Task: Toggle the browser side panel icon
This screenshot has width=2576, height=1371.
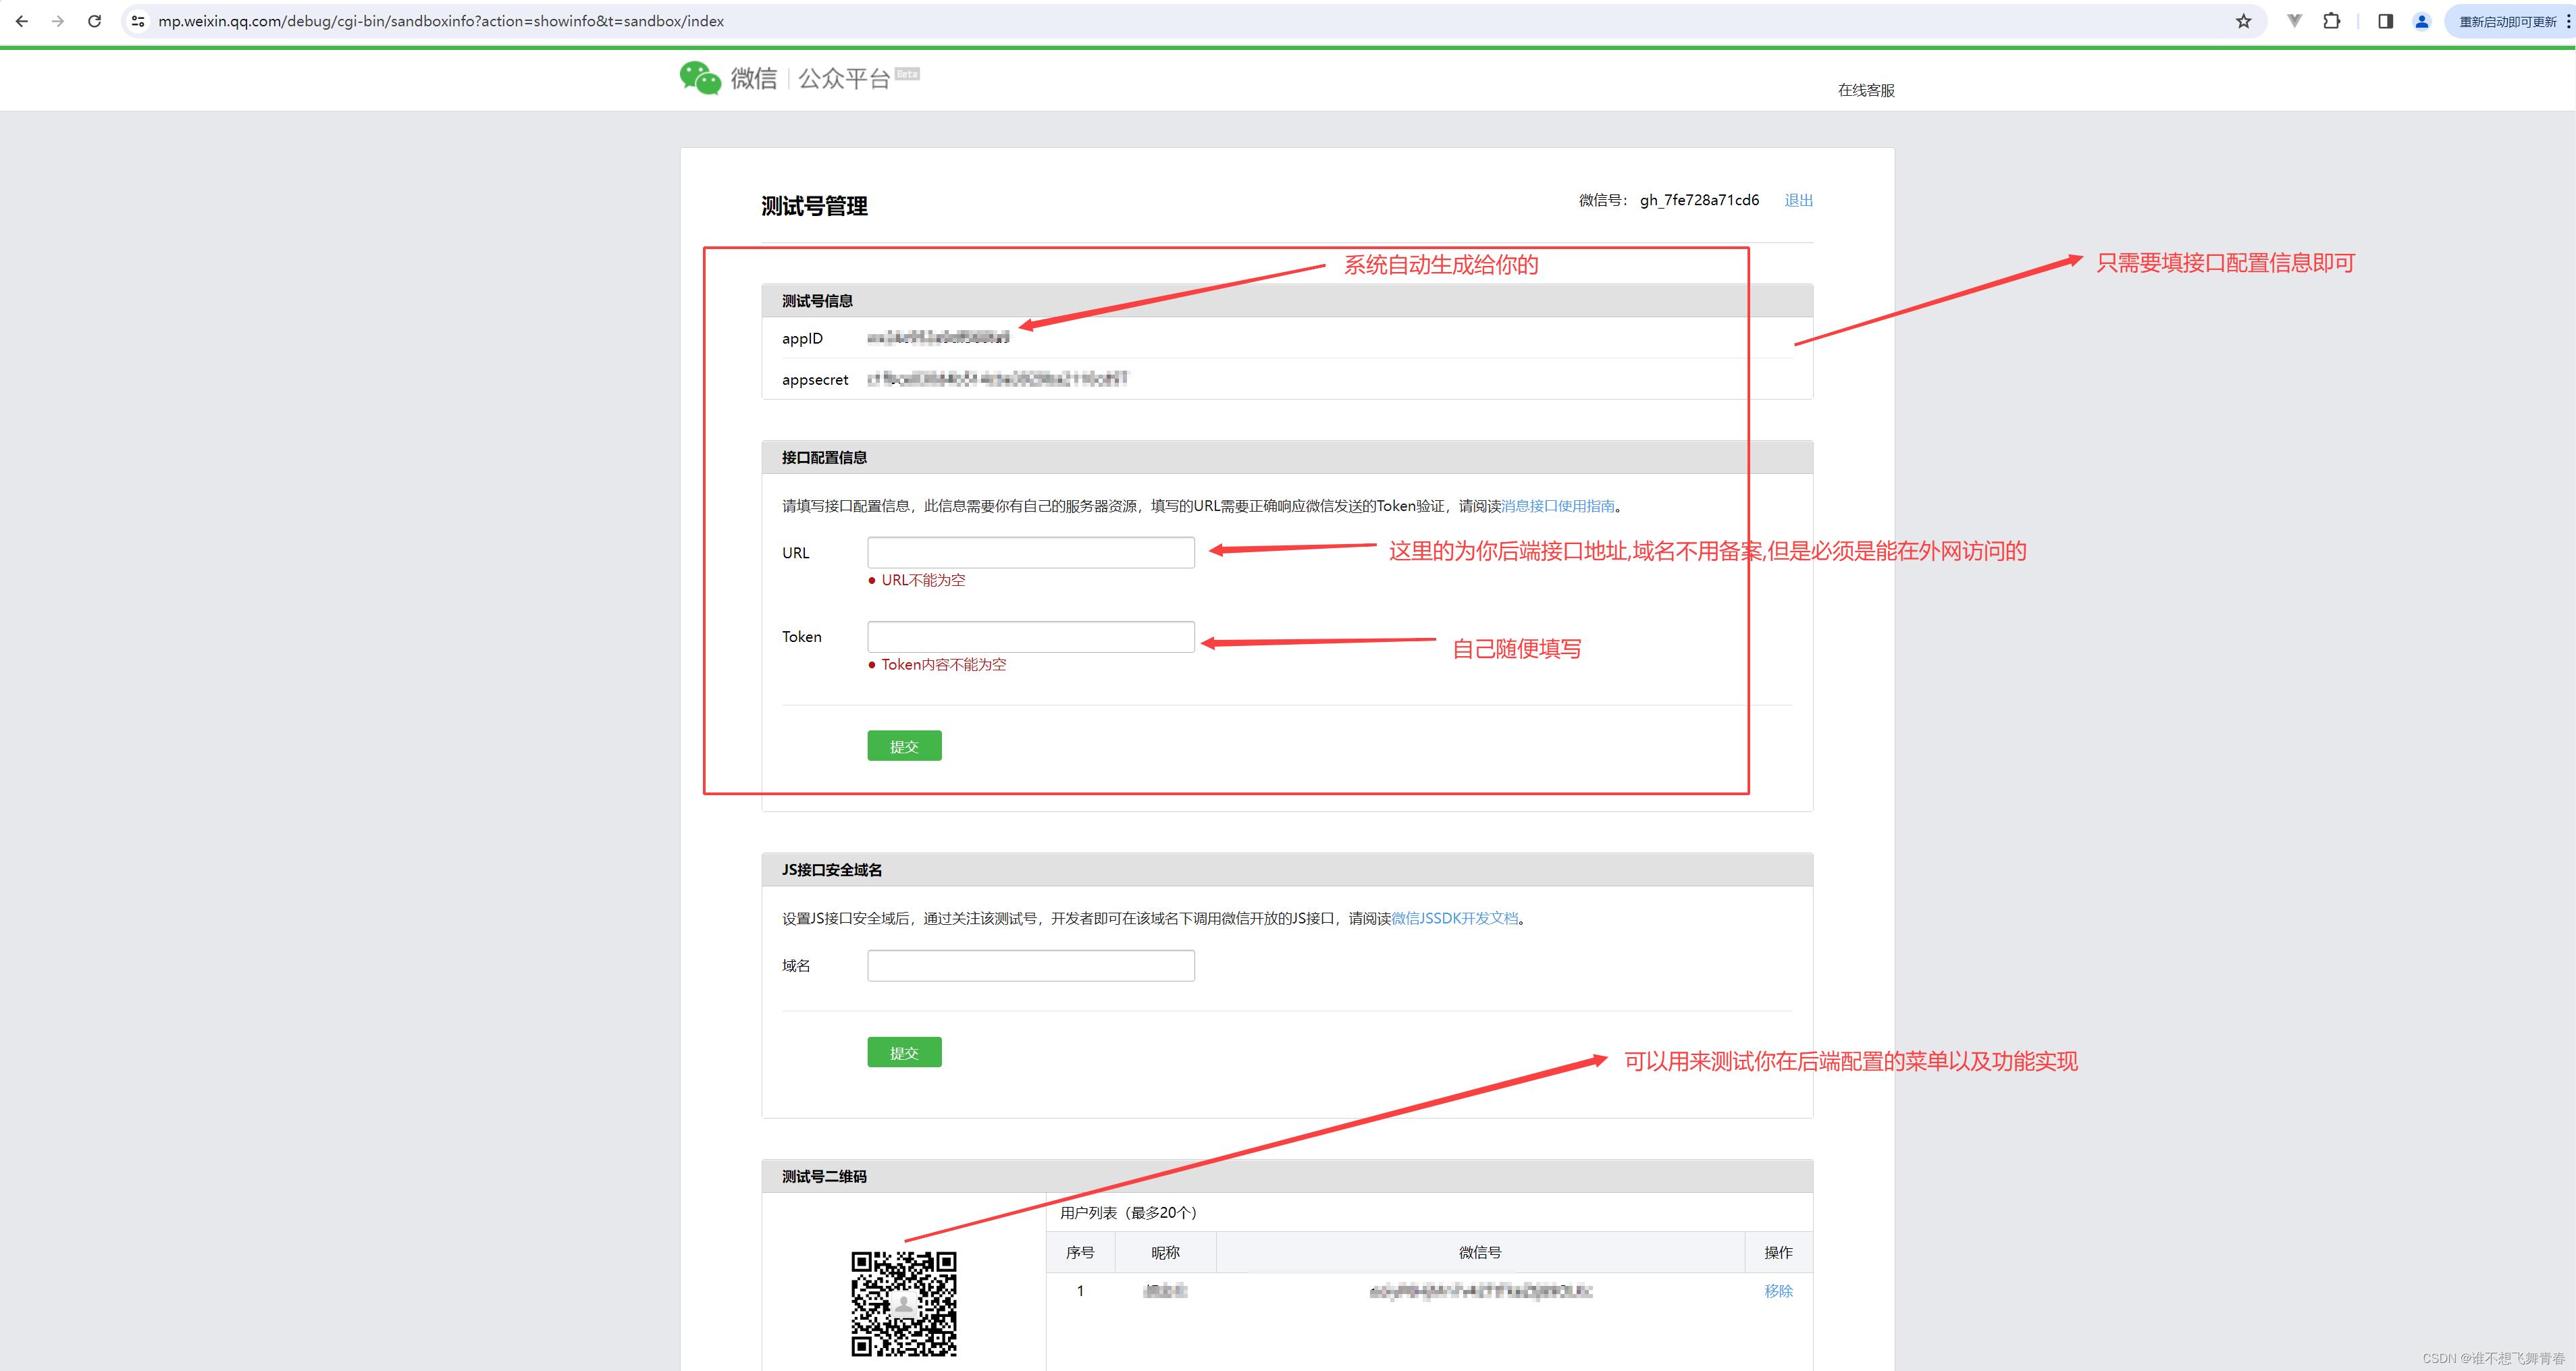Action: [2385, 21]
